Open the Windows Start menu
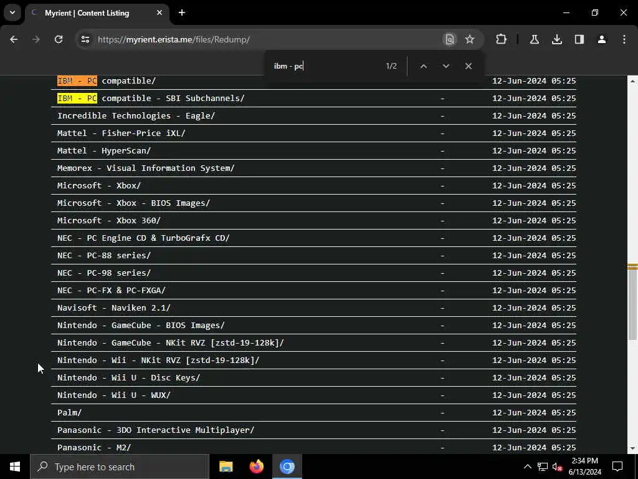 point(15,467)
